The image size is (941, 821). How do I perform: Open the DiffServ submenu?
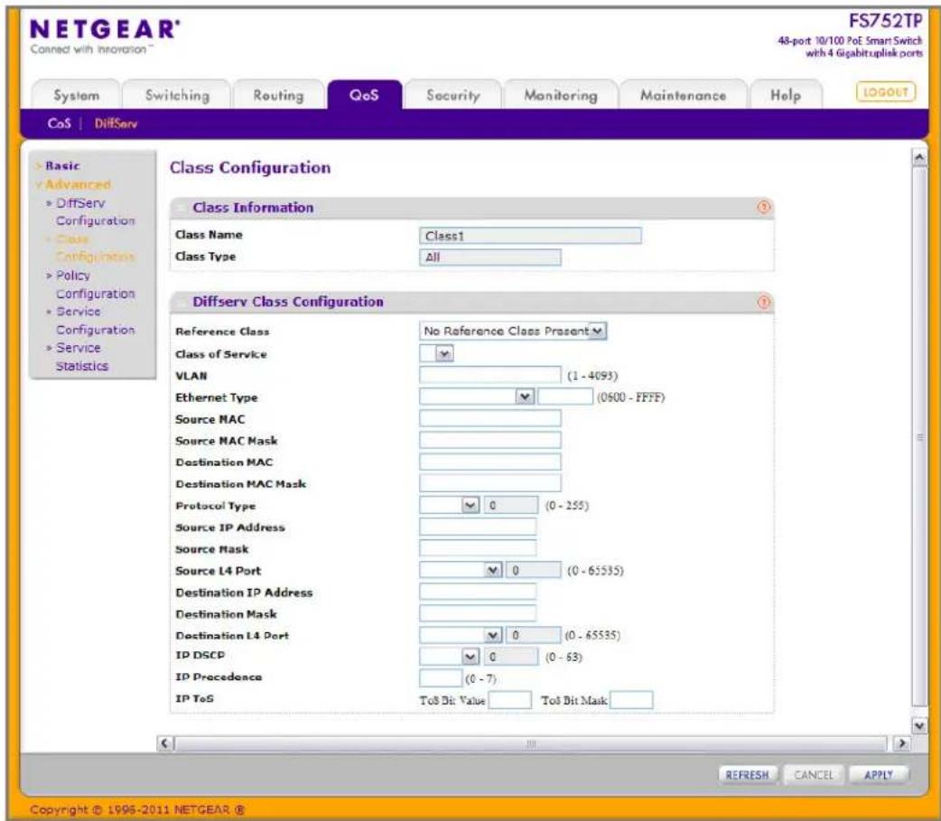point(116,124)
